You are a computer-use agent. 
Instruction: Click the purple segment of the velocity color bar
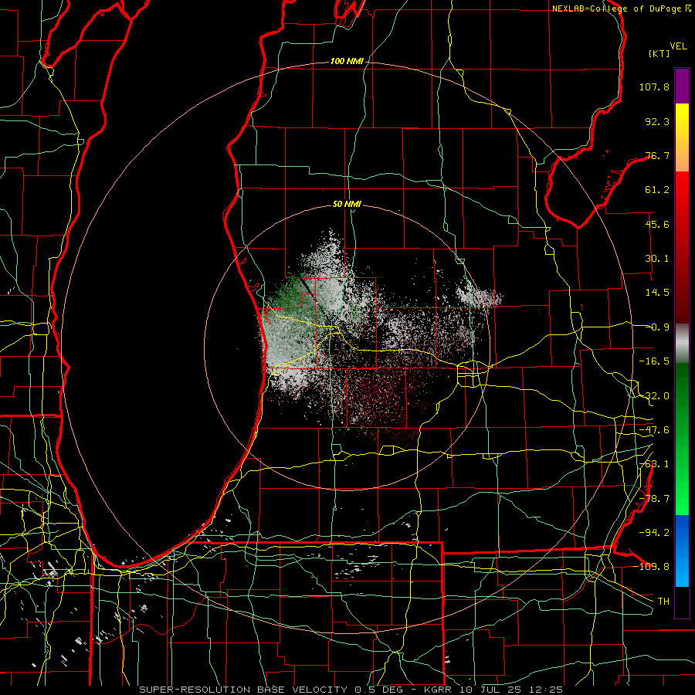pos(682,86)
